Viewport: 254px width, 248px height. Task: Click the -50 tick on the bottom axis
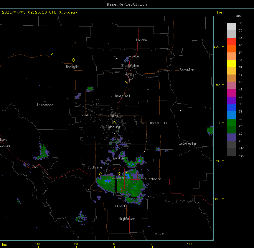[x=75, y=244]
